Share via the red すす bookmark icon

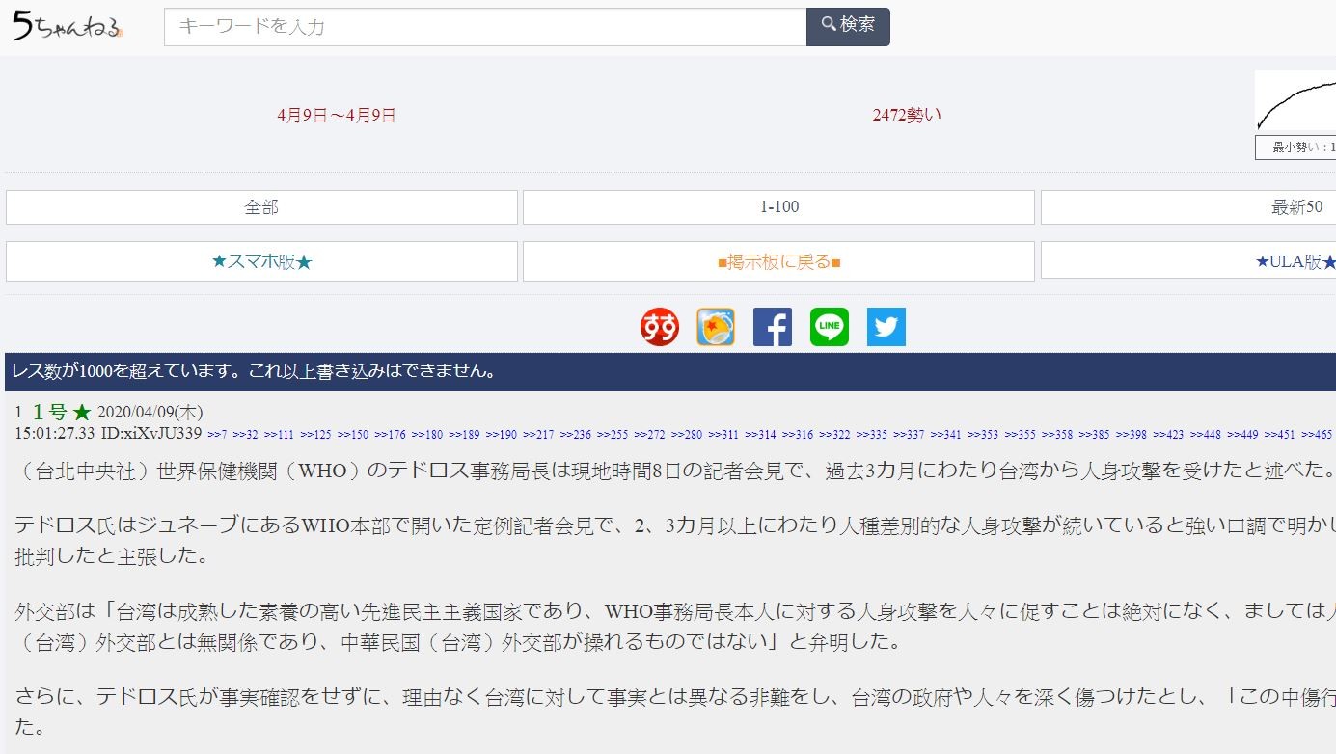click(x=660, y=327)
